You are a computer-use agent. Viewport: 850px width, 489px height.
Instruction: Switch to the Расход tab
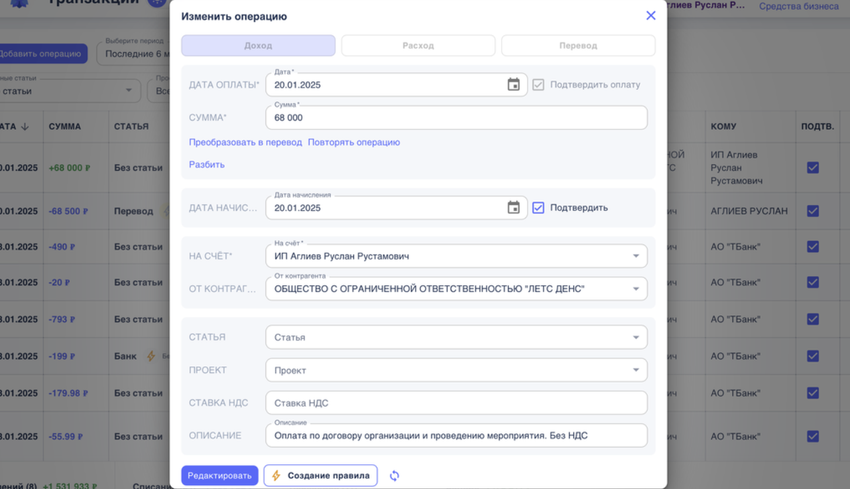point(418,45)
